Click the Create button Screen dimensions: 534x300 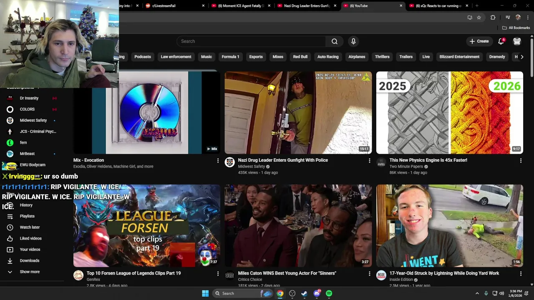[479, 41]
